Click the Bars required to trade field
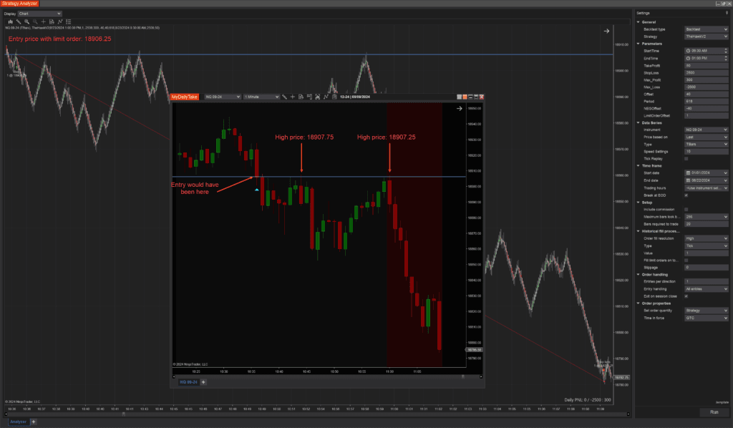 pyautogui.click(x=707, y=224)
